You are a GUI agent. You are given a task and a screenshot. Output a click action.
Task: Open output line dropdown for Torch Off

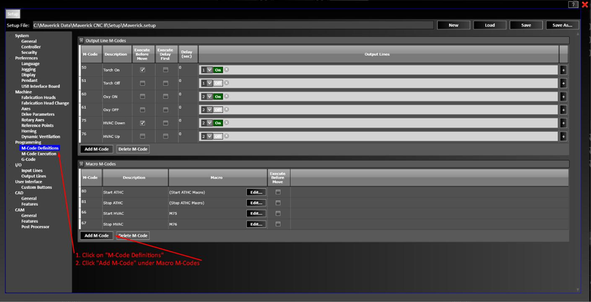click(209, 83)
